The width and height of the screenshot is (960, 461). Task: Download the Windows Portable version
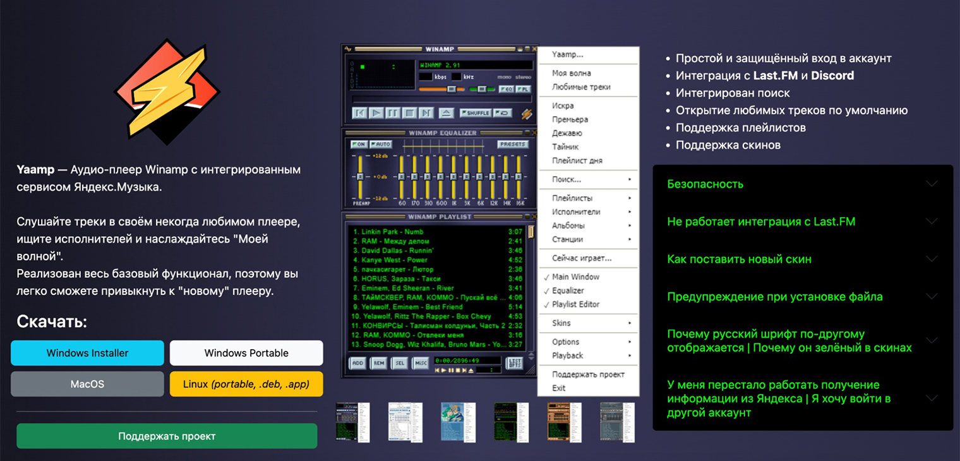pos(246,353)
